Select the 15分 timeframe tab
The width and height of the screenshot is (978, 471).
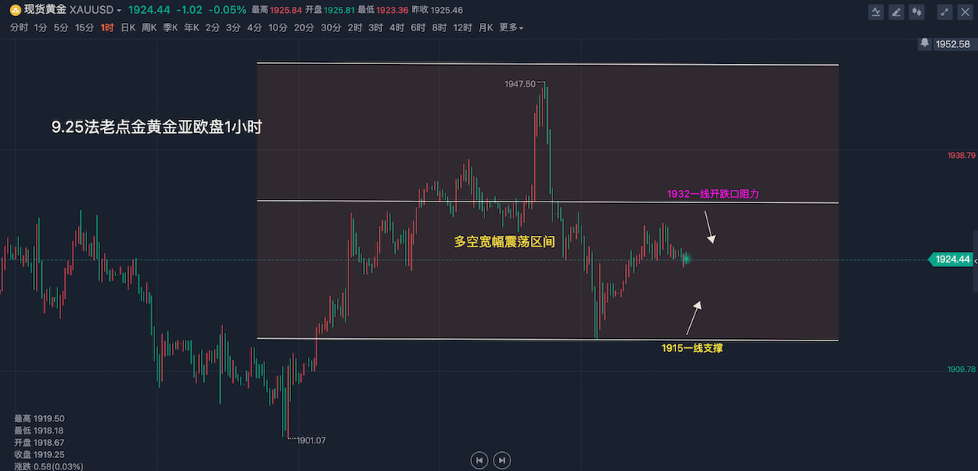(x=84, y=27)
